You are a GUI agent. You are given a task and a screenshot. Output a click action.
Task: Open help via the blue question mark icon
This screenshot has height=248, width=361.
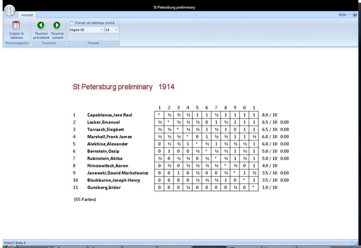coord(355,15)
